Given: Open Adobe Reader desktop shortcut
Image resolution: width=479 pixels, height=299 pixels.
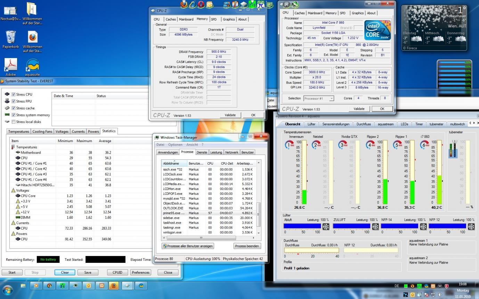Looking at the screenshot, I should tap(11, 67).
